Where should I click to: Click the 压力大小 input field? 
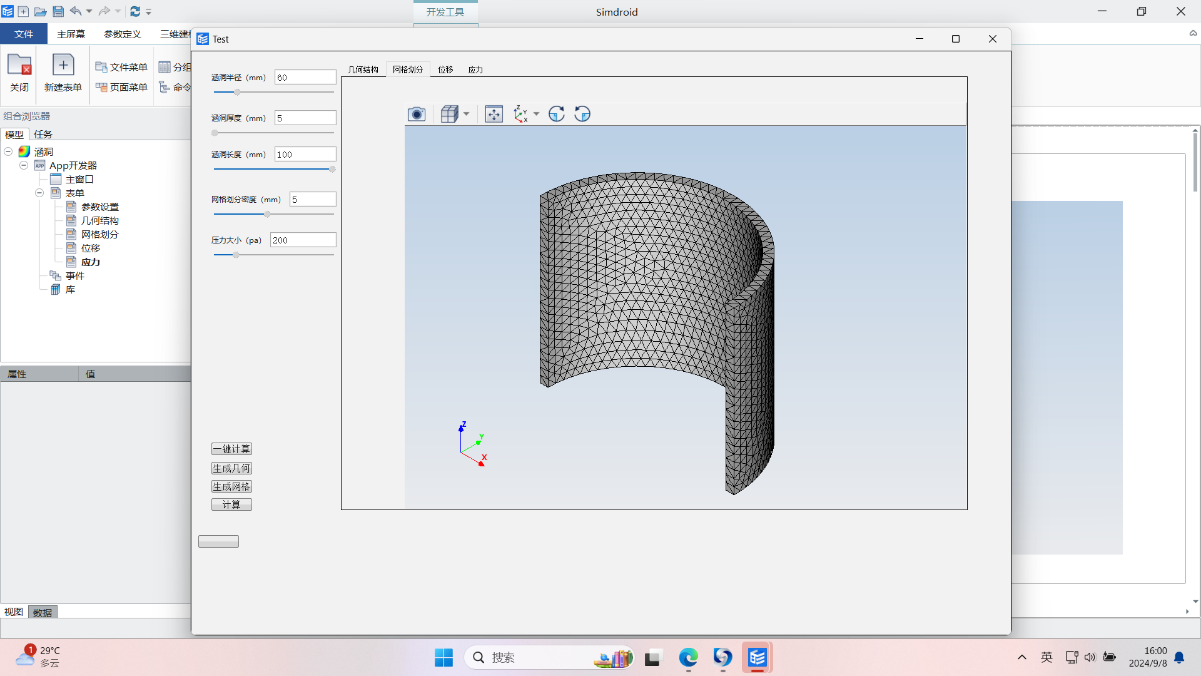(x=303, y=240)
